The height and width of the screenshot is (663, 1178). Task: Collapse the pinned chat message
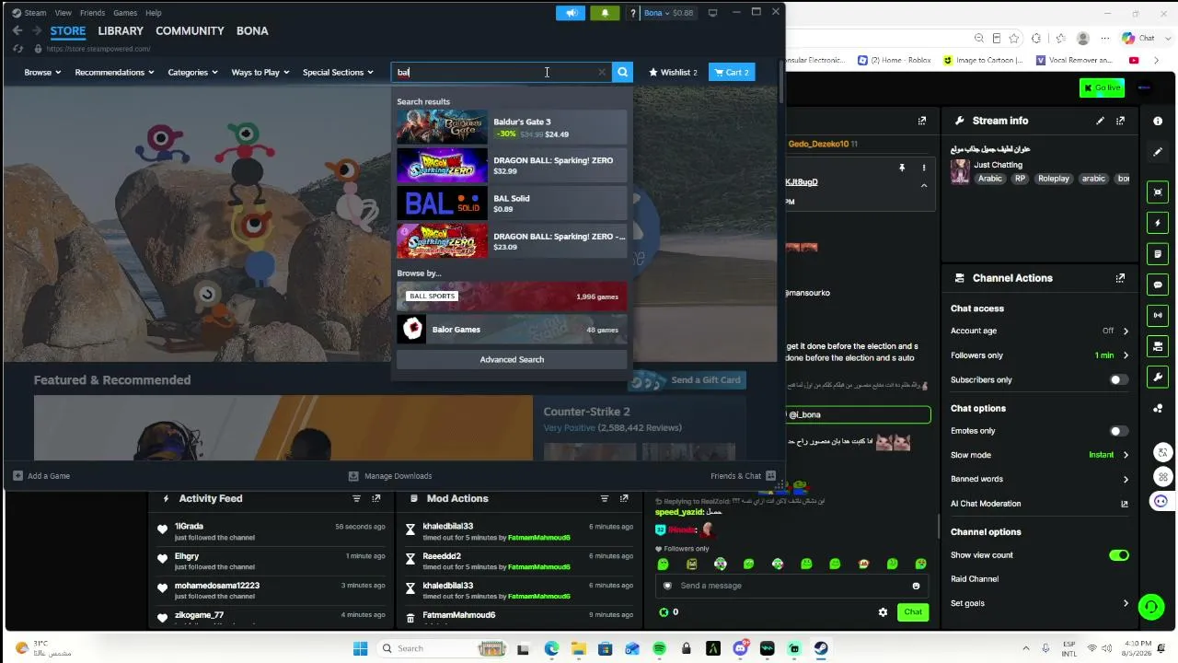pos(924,185)
